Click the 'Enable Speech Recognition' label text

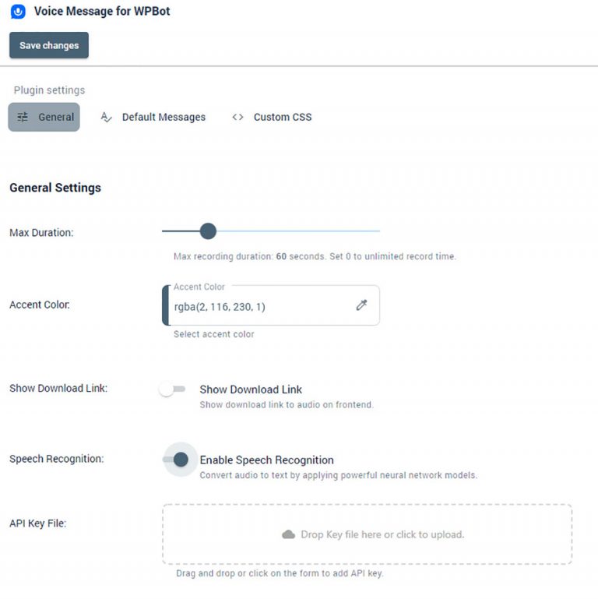pyautogui.click(x=266, y=460)
